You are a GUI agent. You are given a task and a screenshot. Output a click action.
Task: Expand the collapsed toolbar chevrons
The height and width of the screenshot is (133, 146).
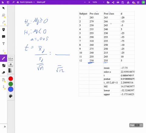click(x=5, y=127)
